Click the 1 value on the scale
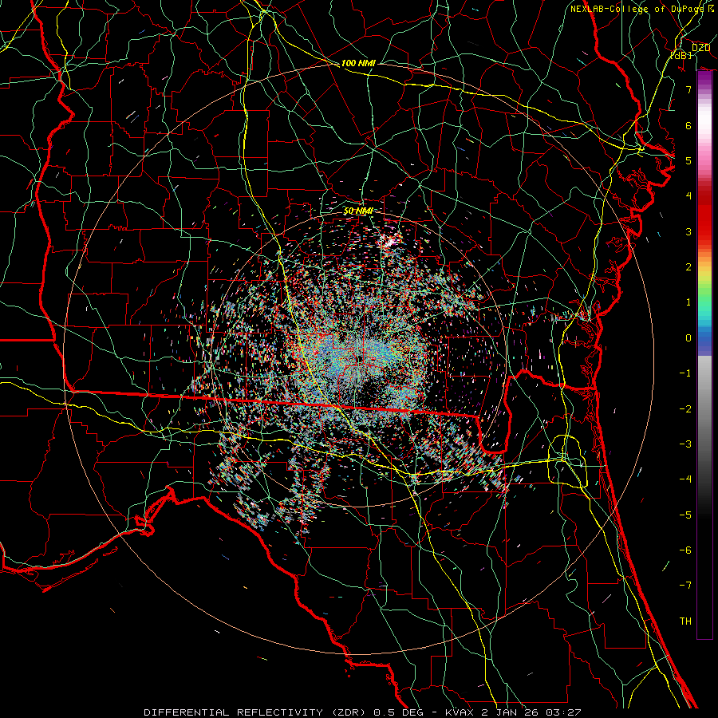Viewport: 718px width, 718px height. [x=688, y=302]
